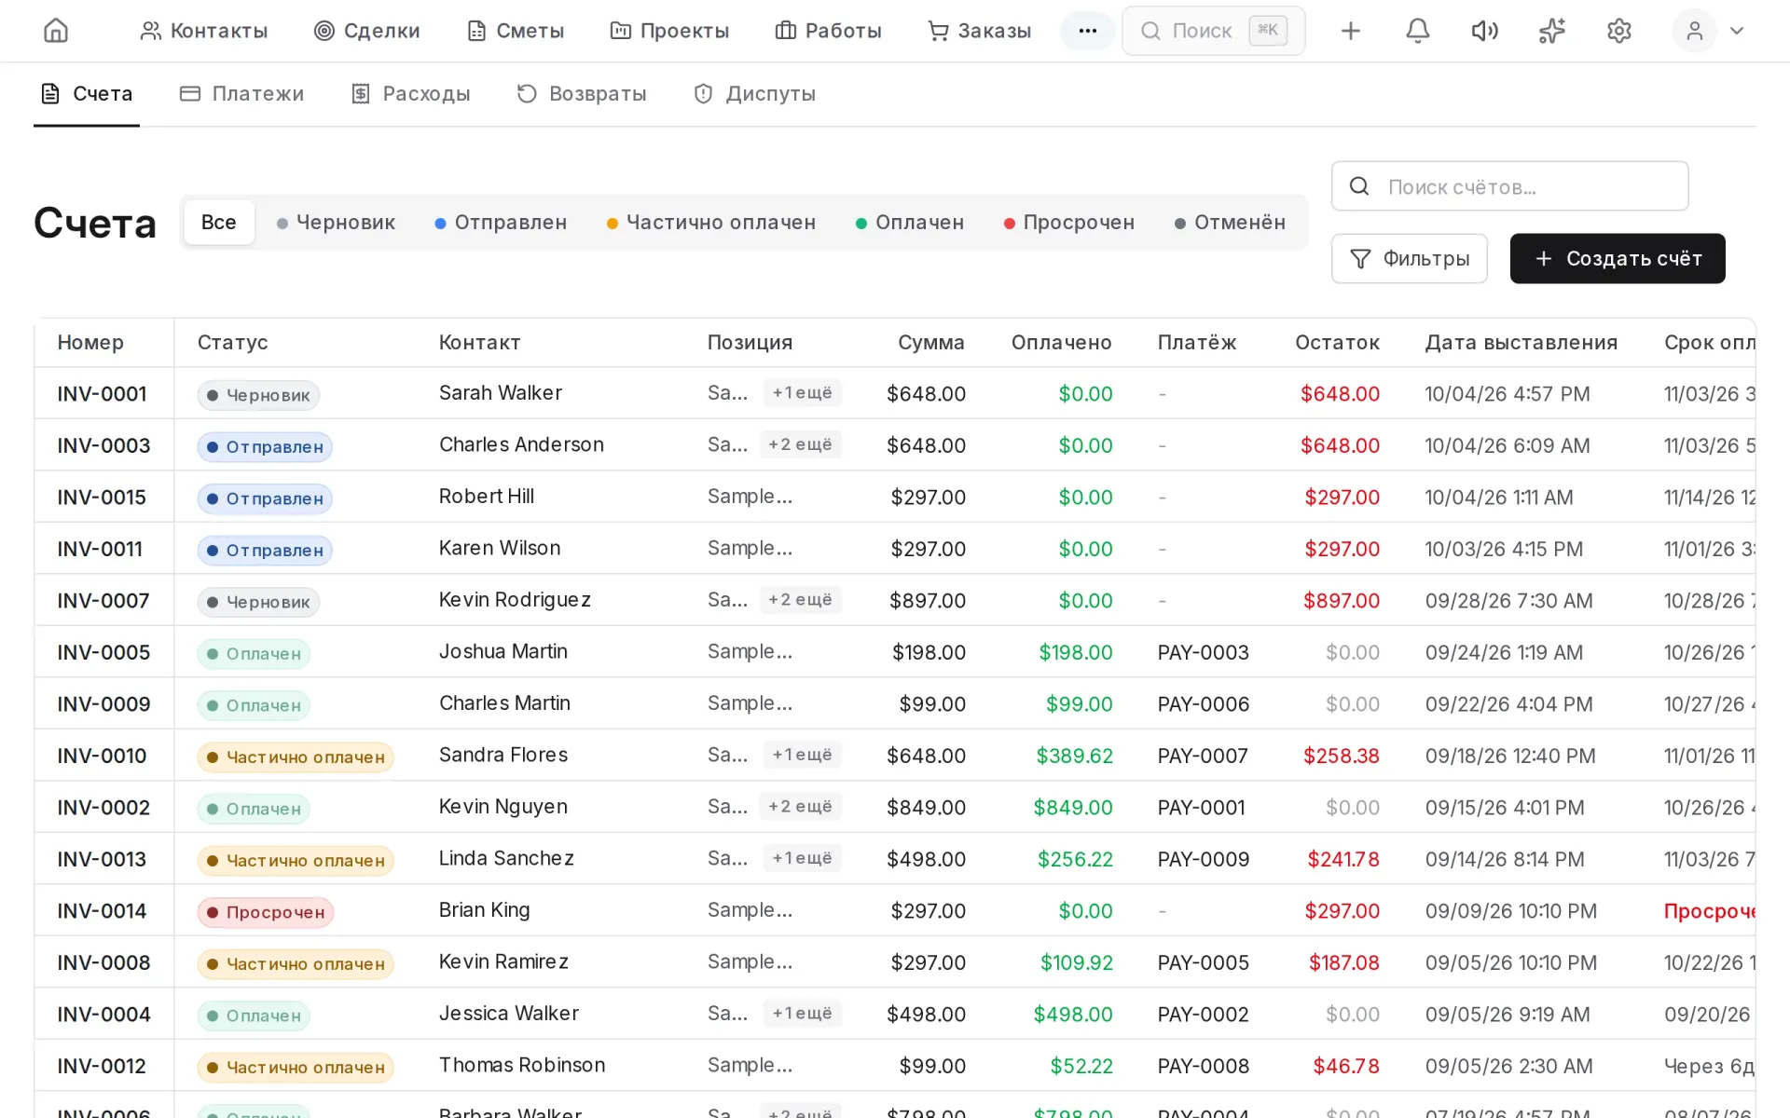This screenshot has height=1118, width=1790.
Task: Open the AI sparkles assistant icon
Action: click(1551, 31)
